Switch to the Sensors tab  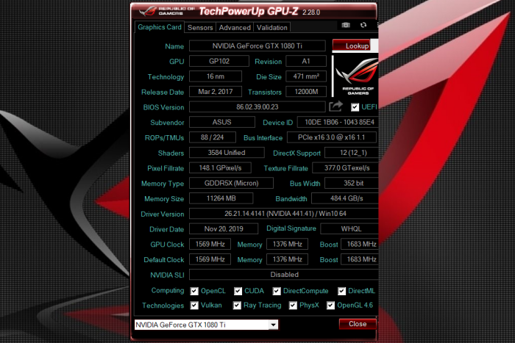[200, 28]
